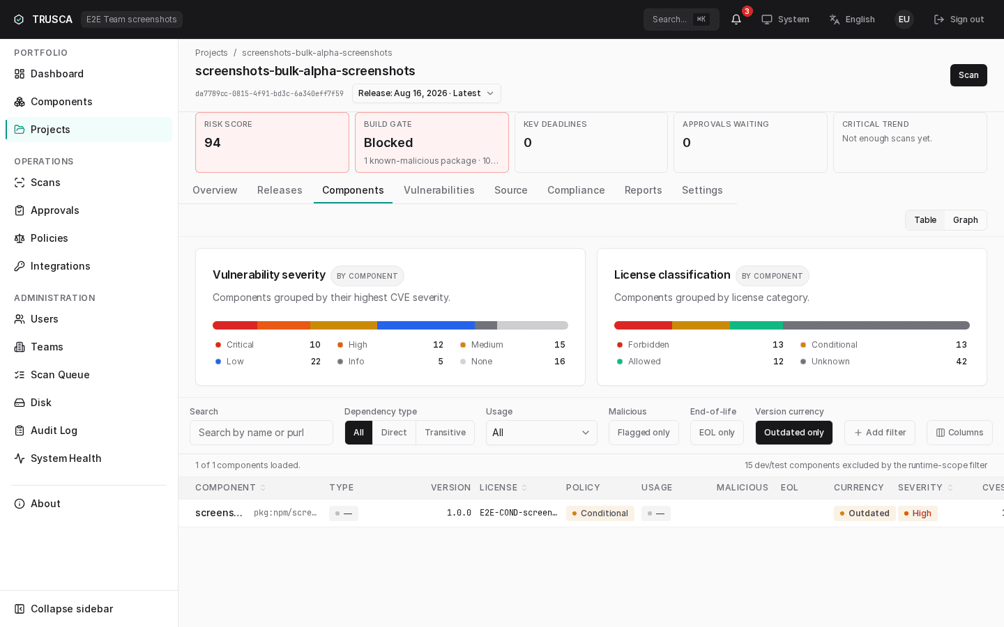Click the Audit Log icon

pos(20,431)
